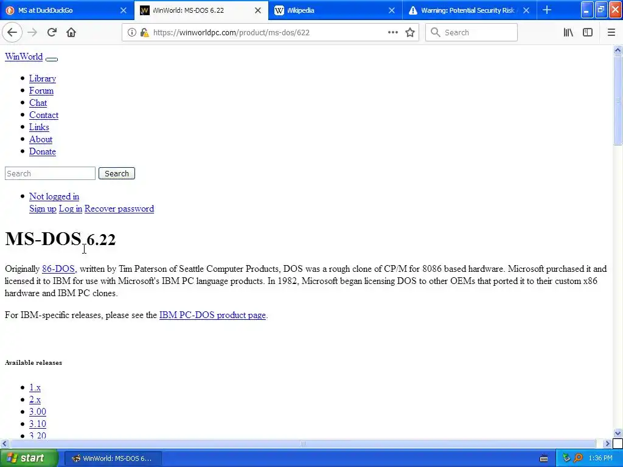Go back with the browser Back arrow
Viewport: 623px width, 467px height.
[12, 32]
